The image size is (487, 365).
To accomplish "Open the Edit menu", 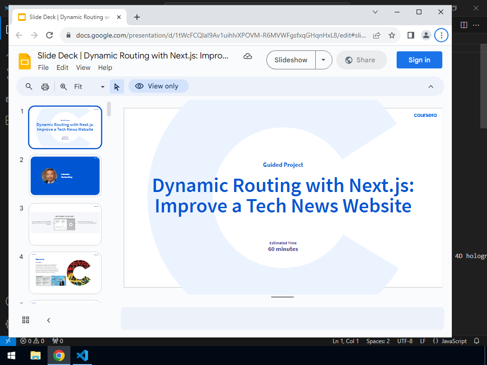I will coord(62,67).
